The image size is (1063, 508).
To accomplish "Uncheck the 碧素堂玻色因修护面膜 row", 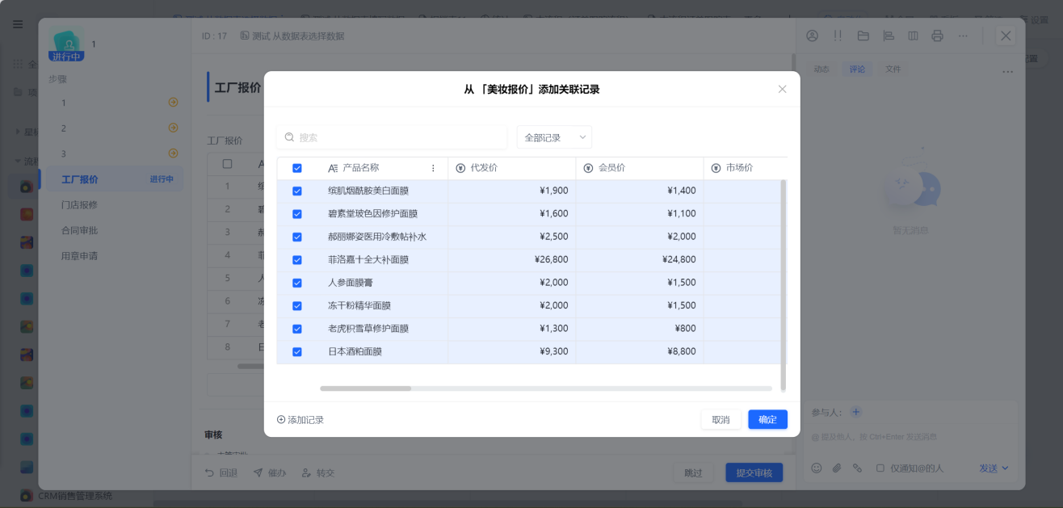I will 297,214.
